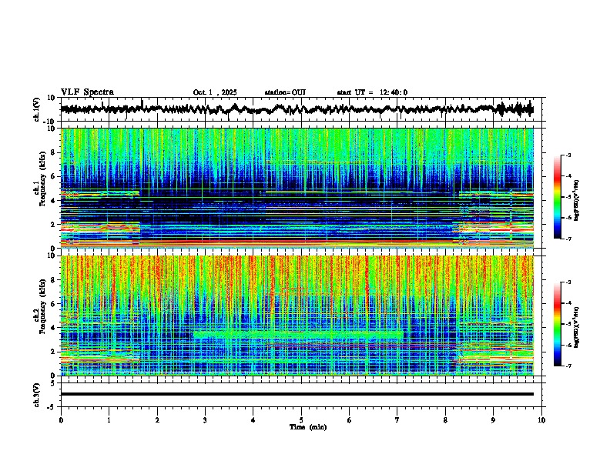Click time axis tick label "1"
This screenshot has height=471, width=610.
point(109,420)
